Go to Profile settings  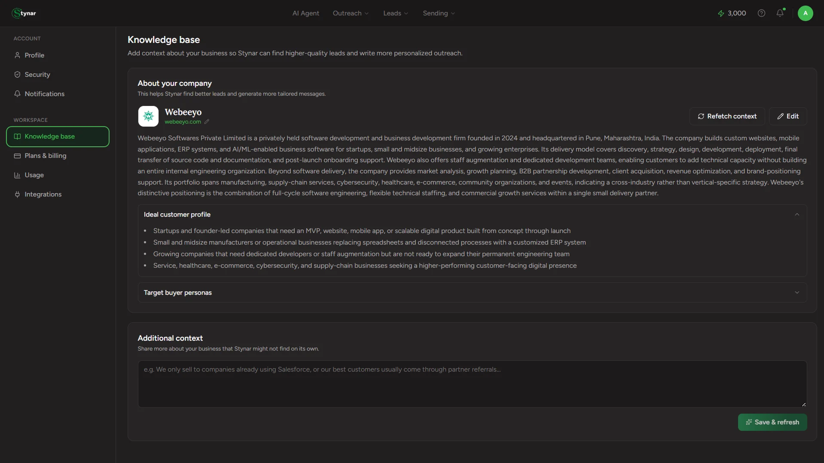(58, 55)
